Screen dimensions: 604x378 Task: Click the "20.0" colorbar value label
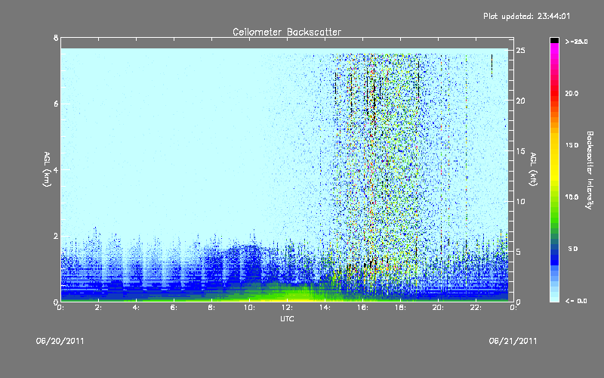pyautogui.click(x=572, y=93)
